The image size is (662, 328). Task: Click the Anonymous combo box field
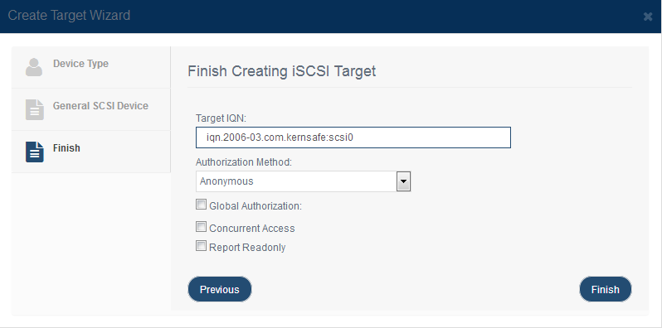tap(303, 181)
